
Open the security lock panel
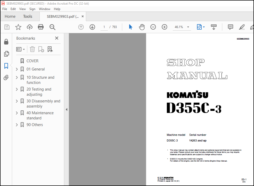tap(6, 42)
